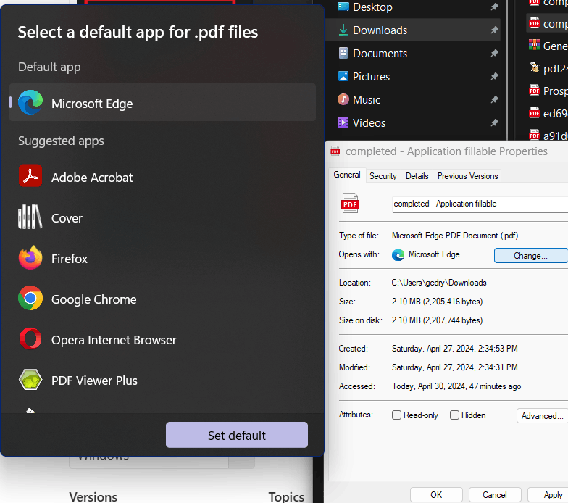Open Desktop folder label in sidebar

click(x=372, y=7)
